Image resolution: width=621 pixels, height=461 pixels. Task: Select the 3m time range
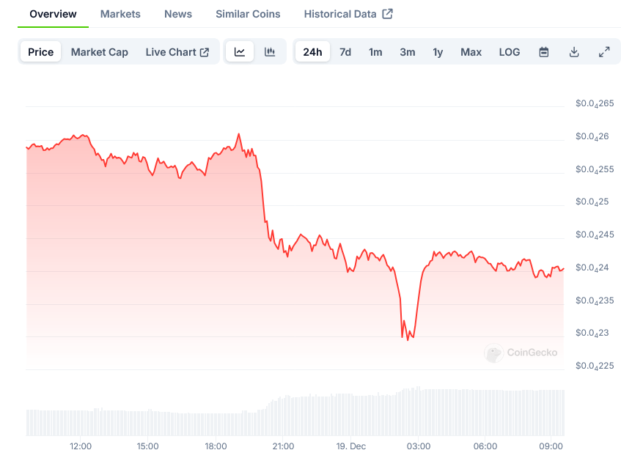coord(408,52)
